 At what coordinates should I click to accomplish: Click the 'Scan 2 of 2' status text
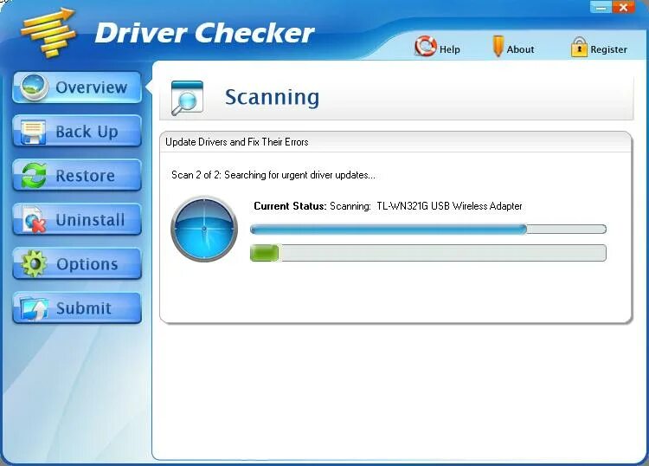coord(273,175)
